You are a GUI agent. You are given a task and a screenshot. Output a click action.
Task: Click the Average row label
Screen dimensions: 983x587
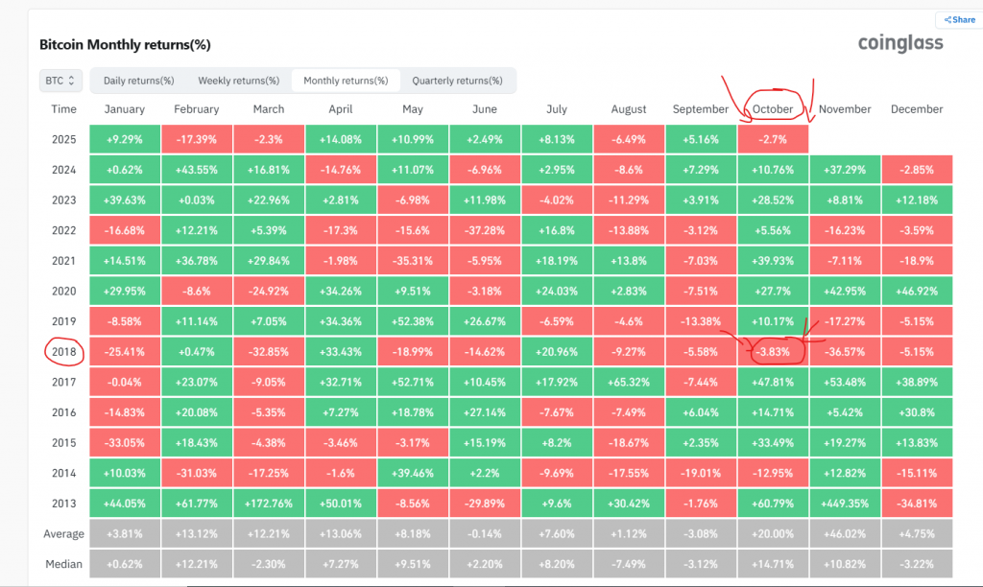pos(63,534)
